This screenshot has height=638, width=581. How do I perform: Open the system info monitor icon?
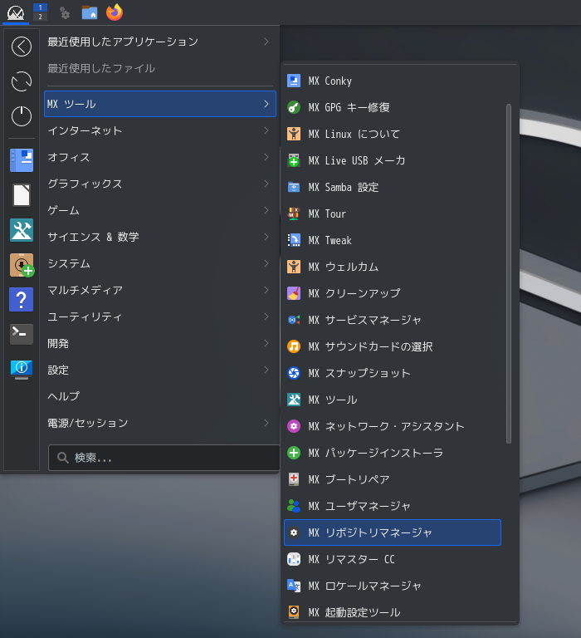pos(22,370)
